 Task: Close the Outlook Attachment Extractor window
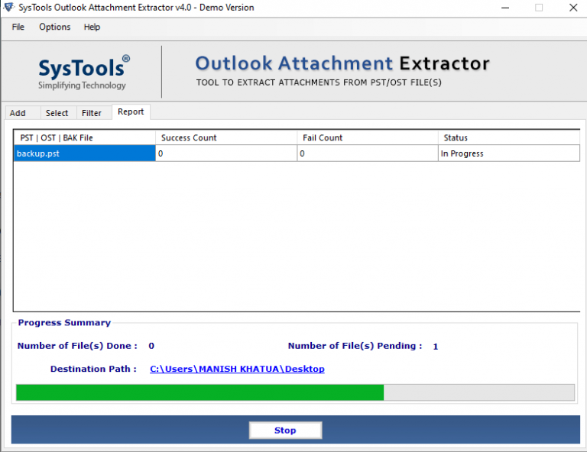click(x=572, y=8)
